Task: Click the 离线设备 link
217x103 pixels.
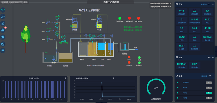Action: point(204,76)
